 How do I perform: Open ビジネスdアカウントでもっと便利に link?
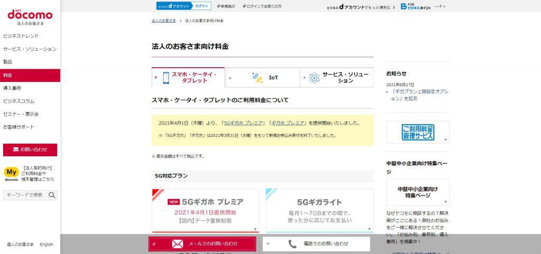point(361,6)
